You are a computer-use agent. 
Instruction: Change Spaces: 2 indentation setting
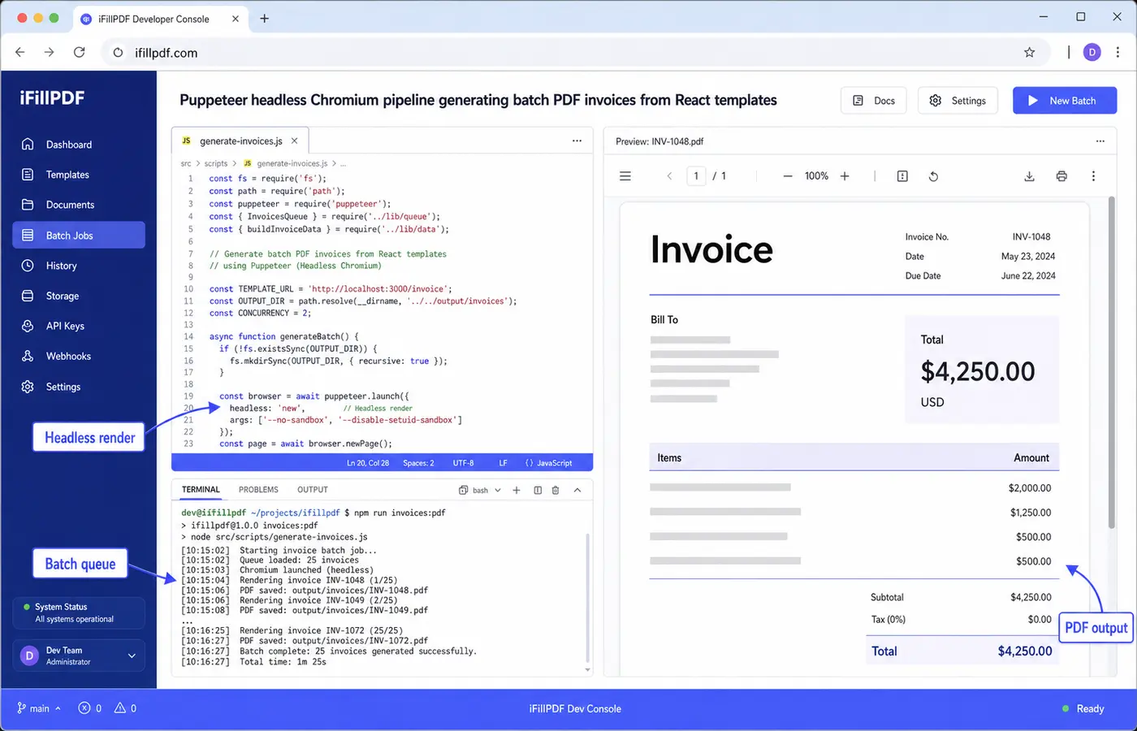click(418, 463)
